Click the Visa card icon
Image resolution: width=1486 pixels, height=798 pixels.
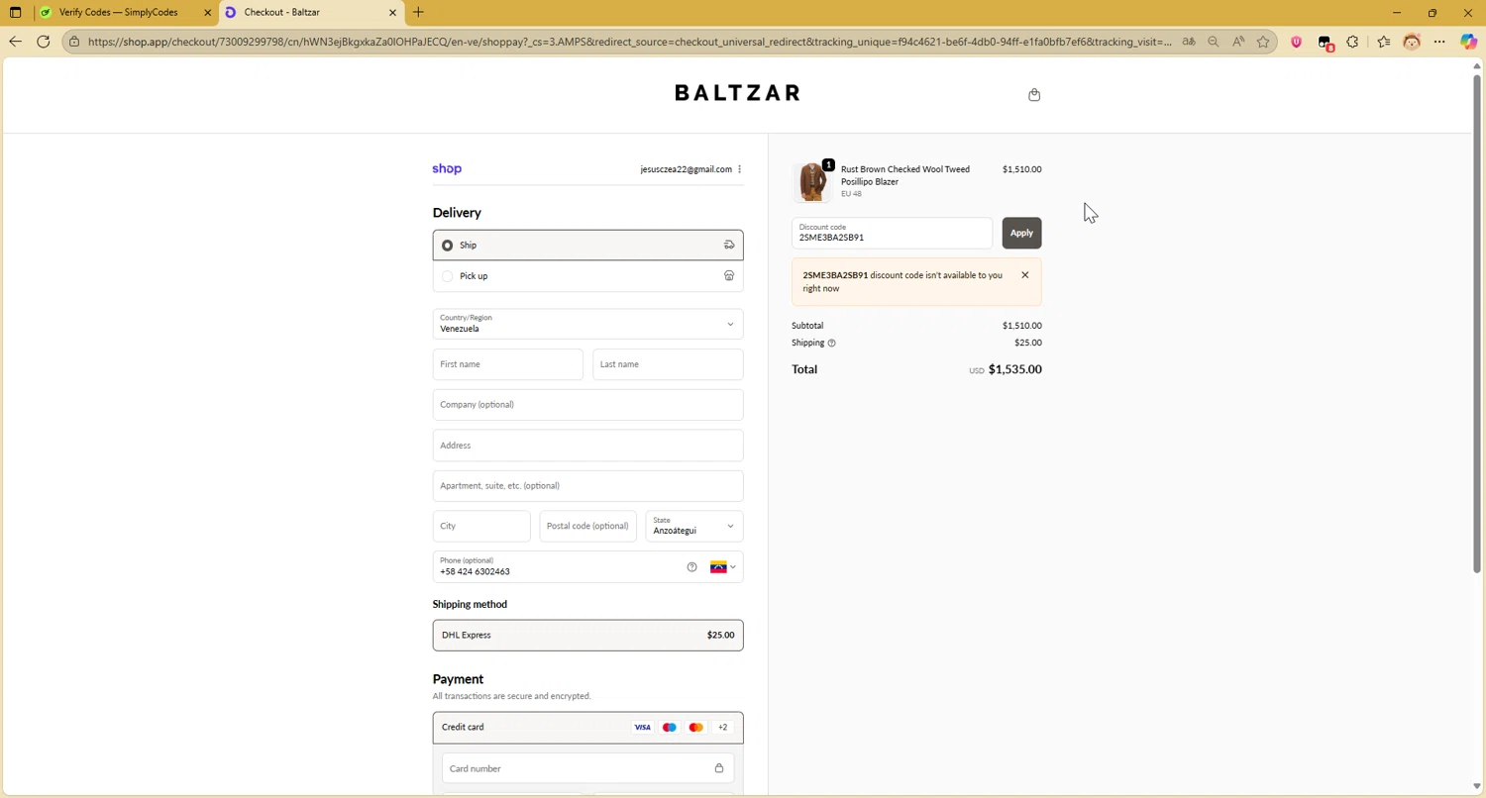(x=642, y=728)
